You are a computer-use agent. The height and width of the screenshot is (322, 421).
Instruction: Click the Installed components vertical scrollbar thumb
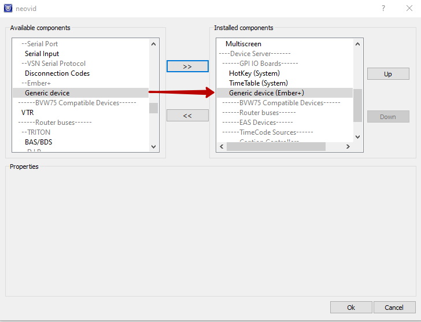[357, 105]
